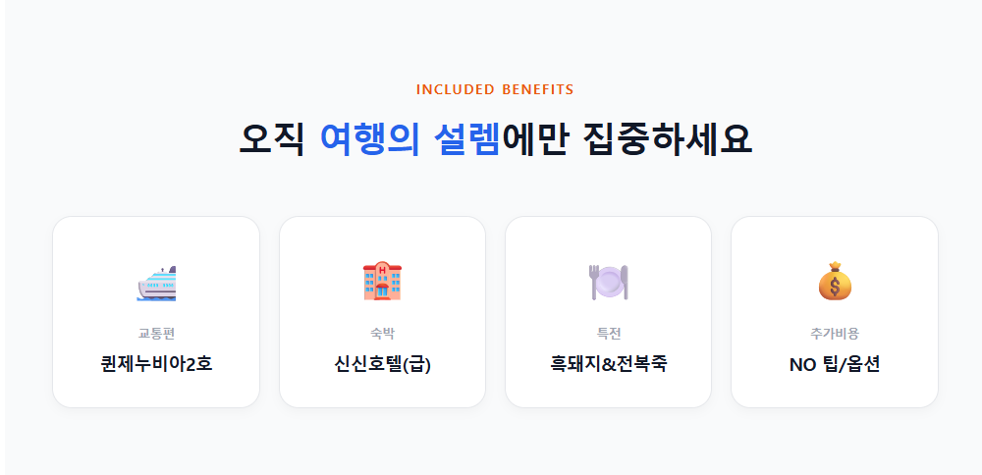Click the 추가비용 category label
This screenshot has width=982, height=475.
[x=835, y=334]
